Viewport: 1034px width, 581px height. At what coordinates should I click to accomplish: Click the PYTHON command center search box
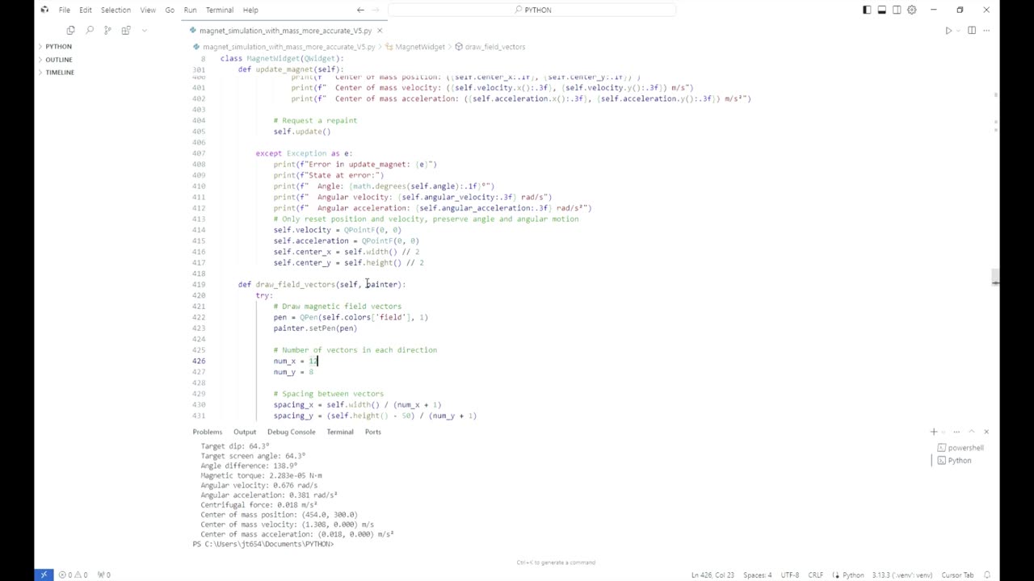point(532,10)
